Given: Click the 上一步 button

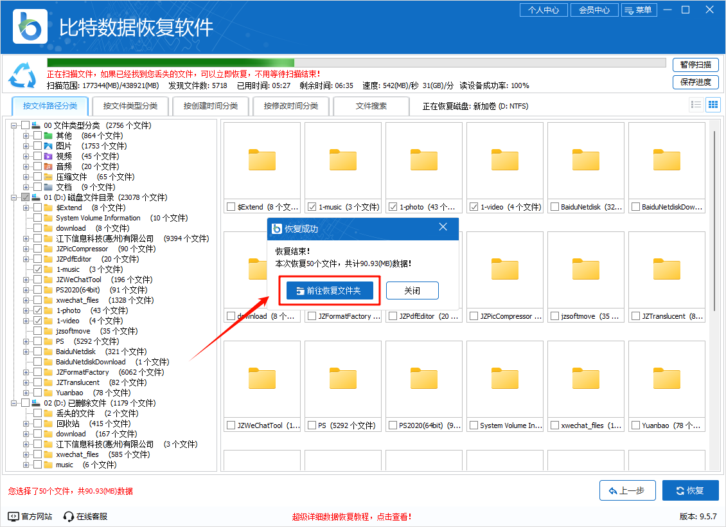Looking at the screenshot, I should [x=627, y=490].
